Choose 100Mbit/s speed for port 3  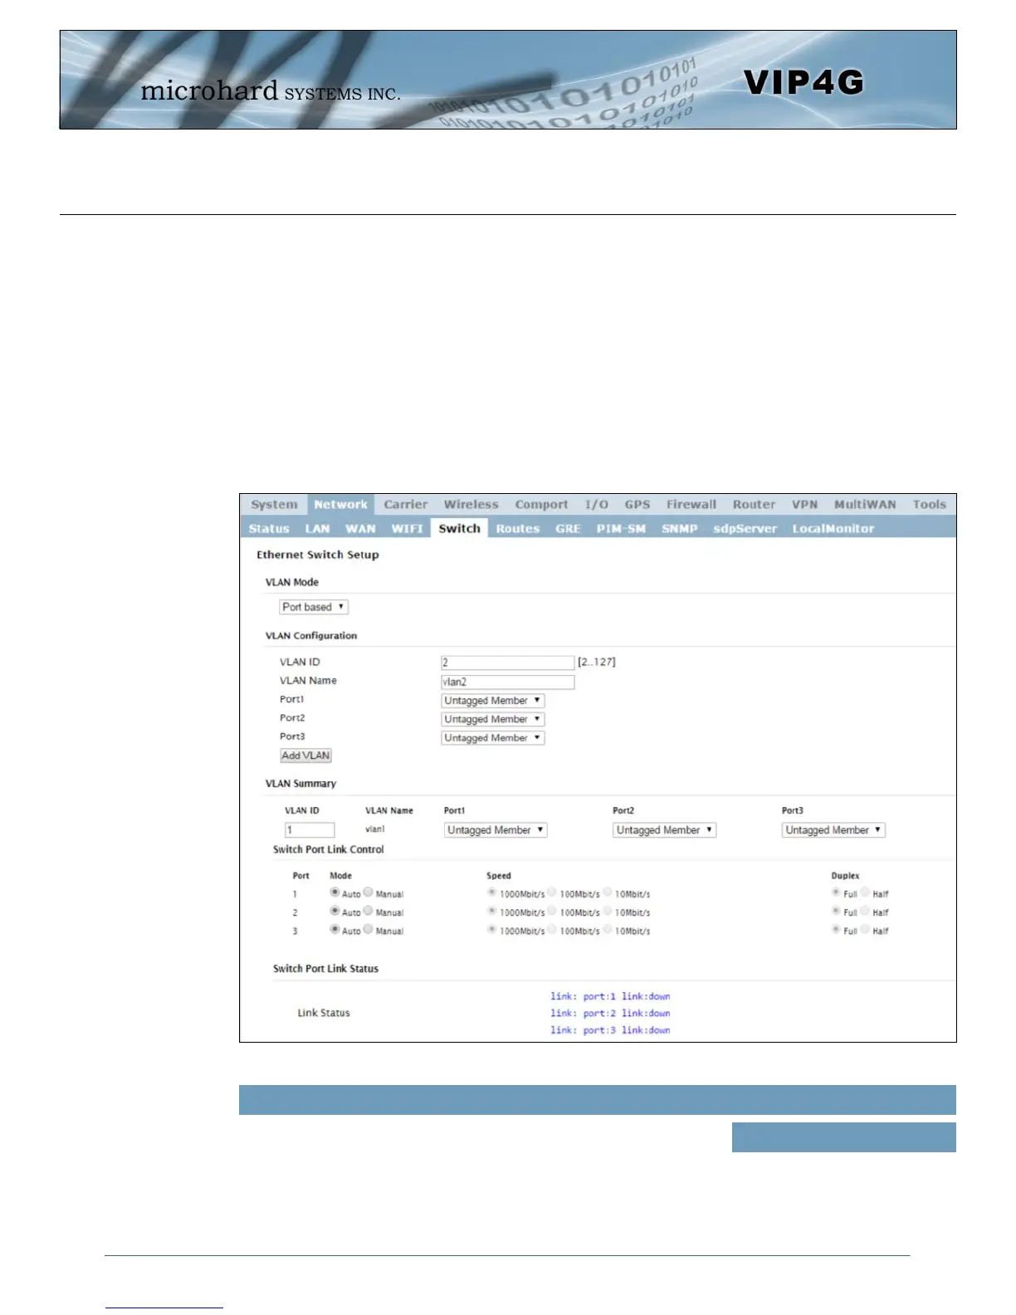click(552, 930)
